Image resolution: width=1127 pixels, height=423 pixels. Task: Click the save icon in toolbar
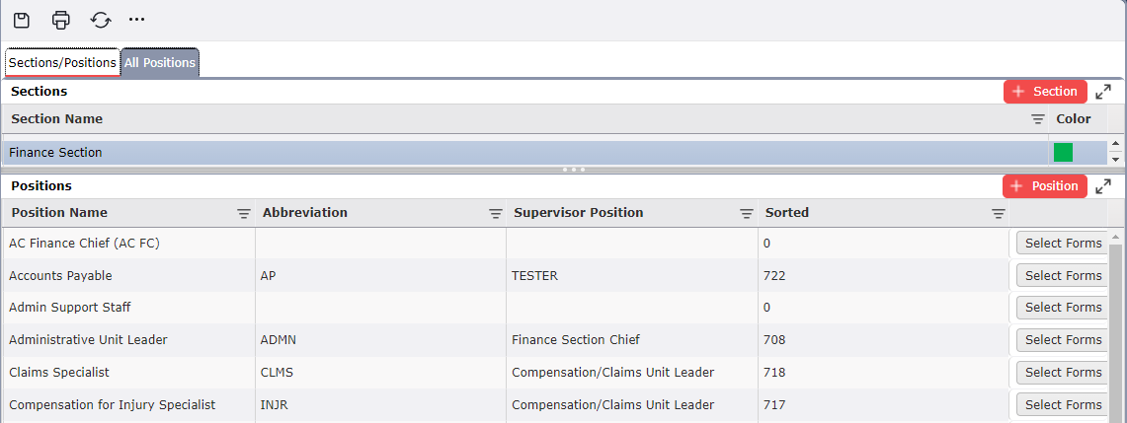(x=22, y=20)
